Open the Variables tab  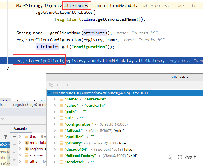point(21,129)
